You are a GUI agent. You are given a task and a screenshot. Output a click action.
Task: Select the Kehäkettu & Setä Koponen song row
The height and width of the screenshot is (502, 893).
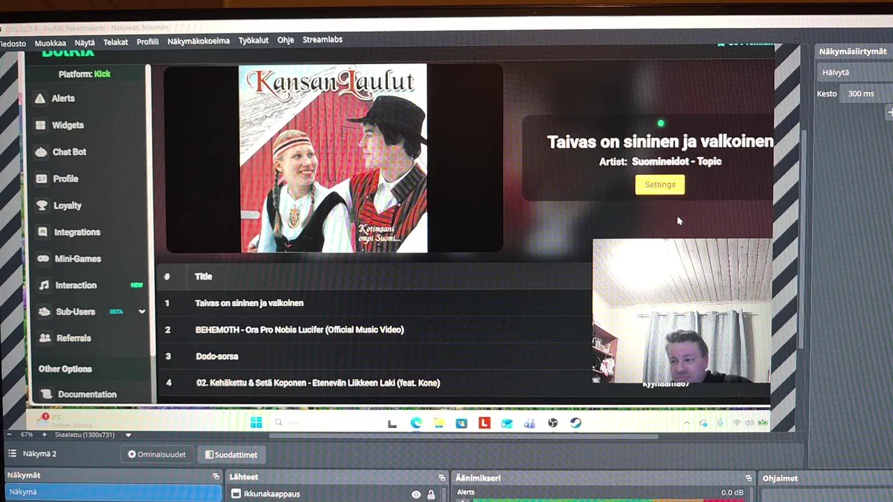coord(375,383)
